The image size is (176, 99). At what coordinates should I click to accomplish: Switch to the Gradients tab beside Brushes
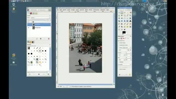[33, 42]
